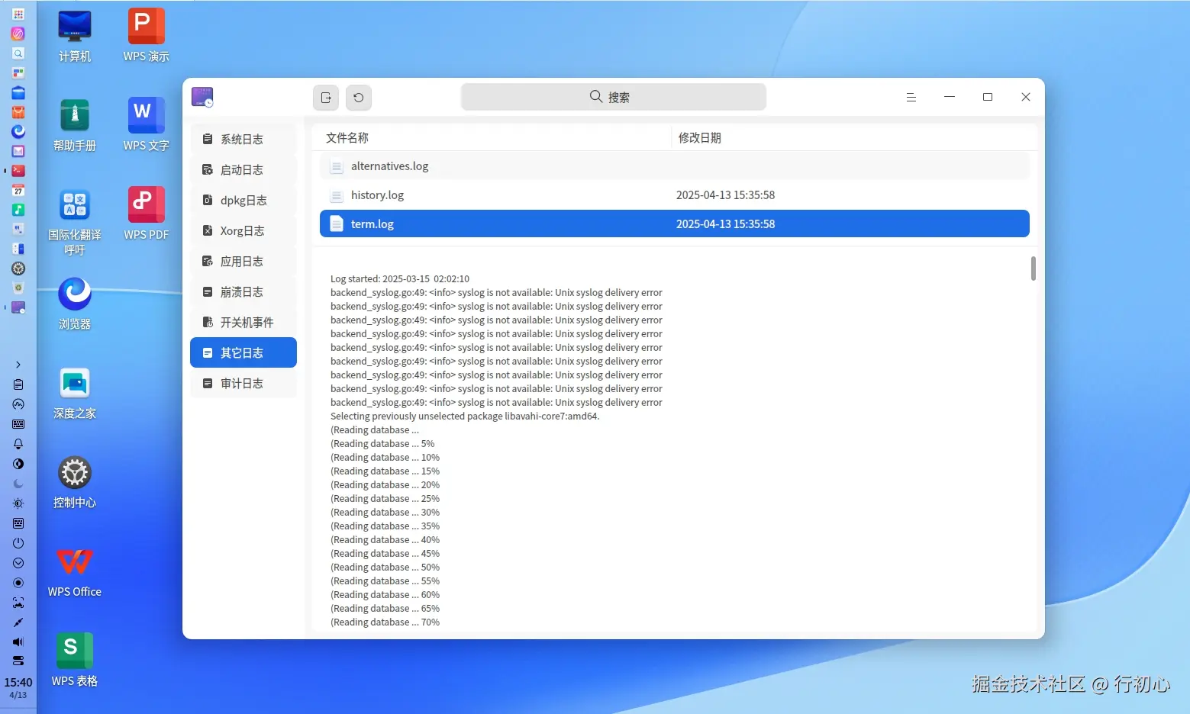Click 'Log started: 2025-03-15 02:02:10' line
The image size is (1190, 714).
tap(400, 279)
